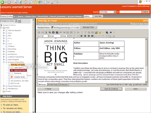The width and height of the screenshot is (151, 113).
Task: Insert an image into the editor
Action: tap(96, 32)
